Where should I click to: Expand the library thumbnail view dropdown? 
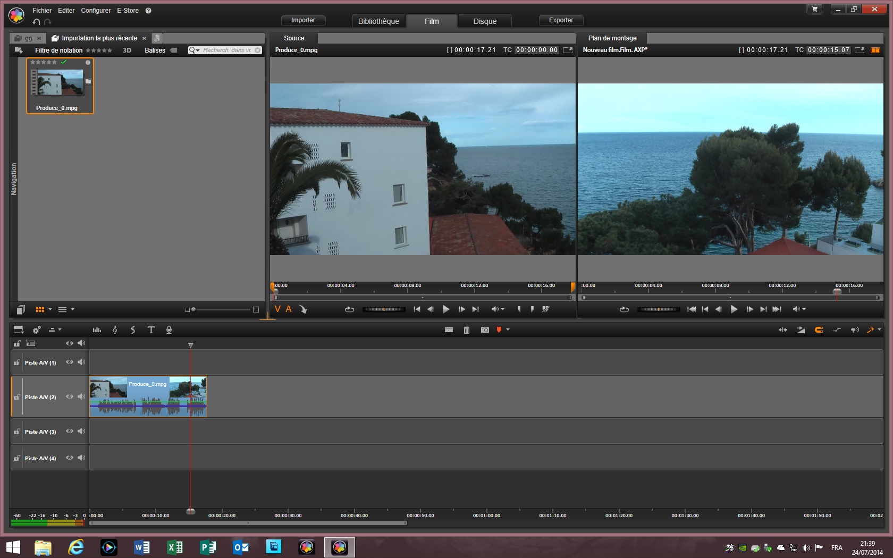(x=50, y=309)
